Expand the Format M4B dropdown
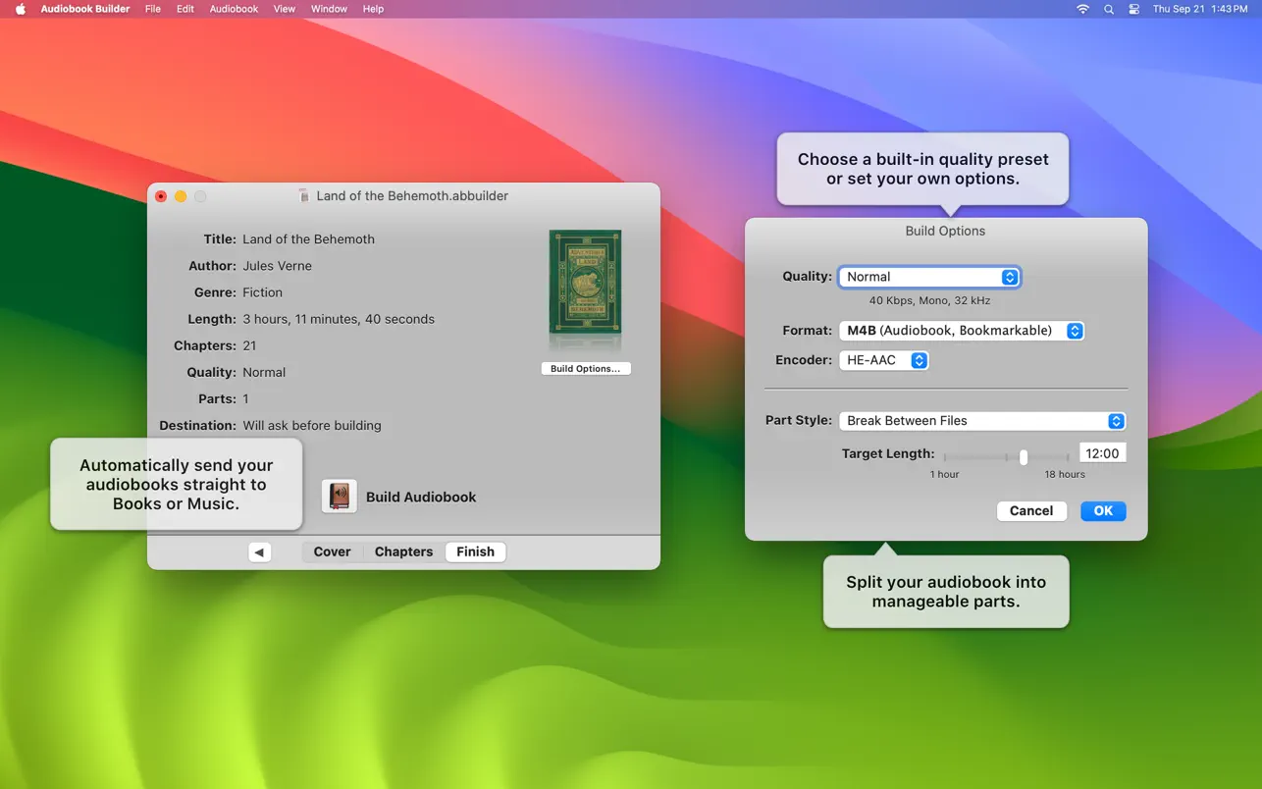1262x789 pixels. click(x=961, y=331)
